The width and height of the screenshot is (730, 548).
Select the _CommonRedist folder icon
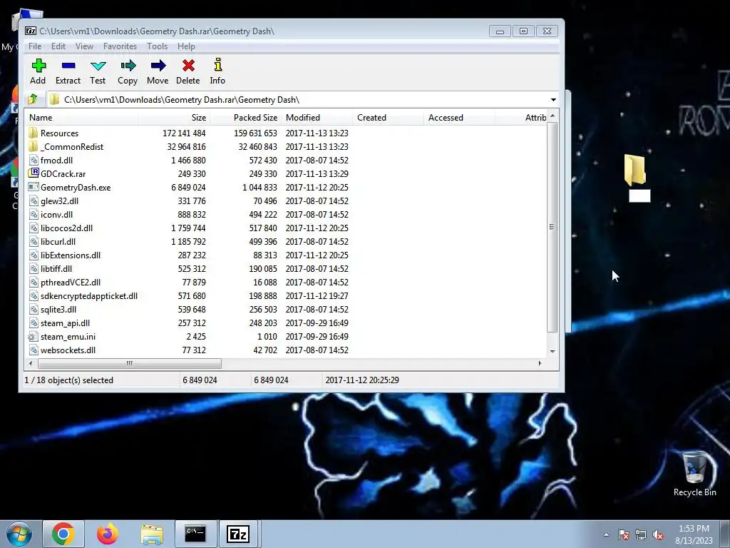click(33, 146)
